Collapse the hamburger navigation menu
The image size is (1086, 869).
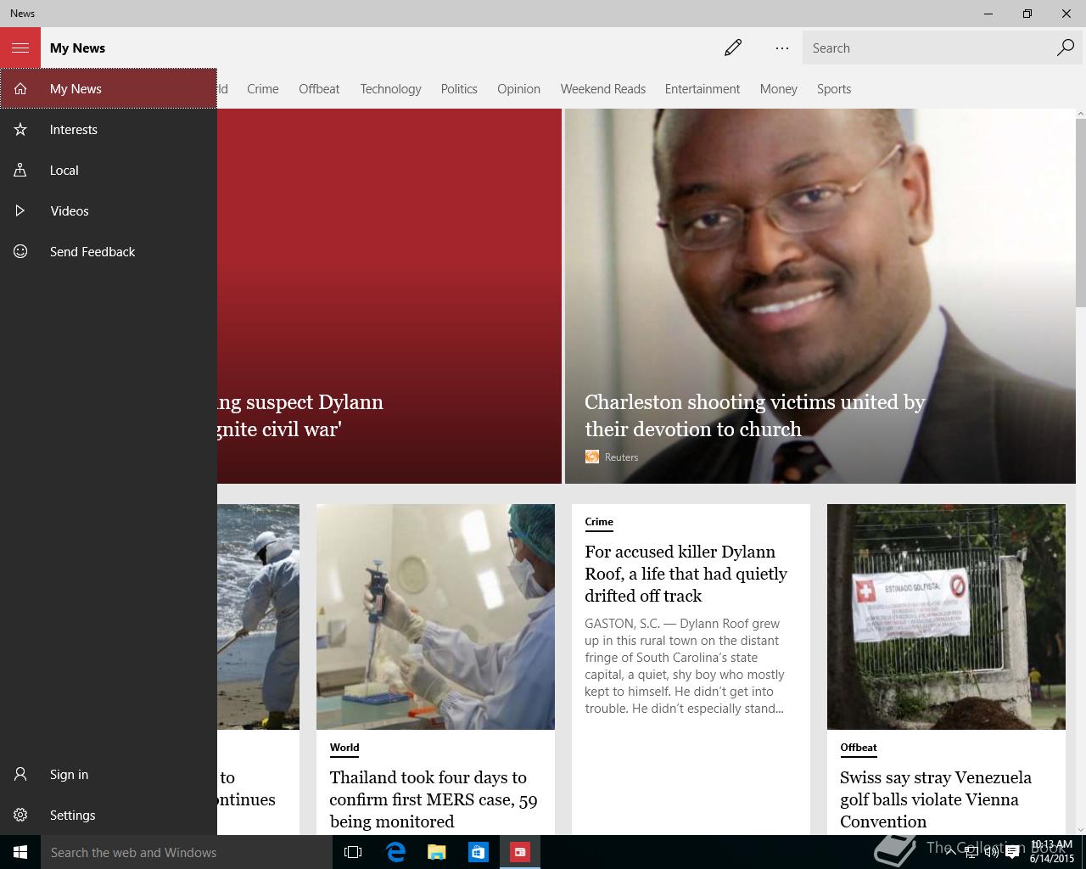[x=20, y=48]
